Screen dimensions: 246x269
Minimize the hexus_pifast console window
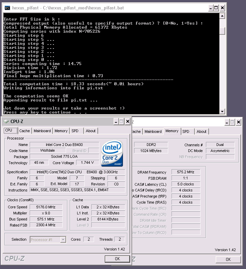click(211, 8)
